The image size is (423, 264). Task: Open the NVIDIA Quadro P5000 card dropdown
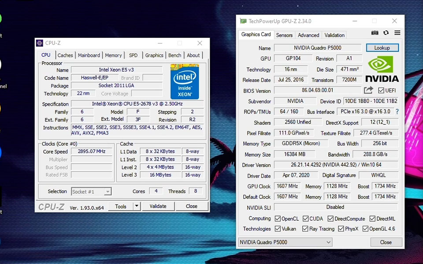285,242
